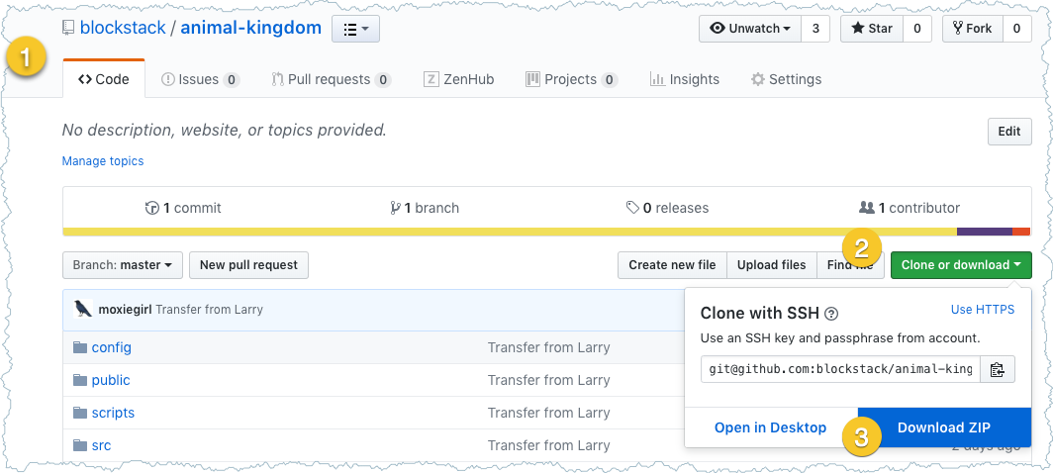
Task: Click the Download ZIP button
Action: coord(943,427)
